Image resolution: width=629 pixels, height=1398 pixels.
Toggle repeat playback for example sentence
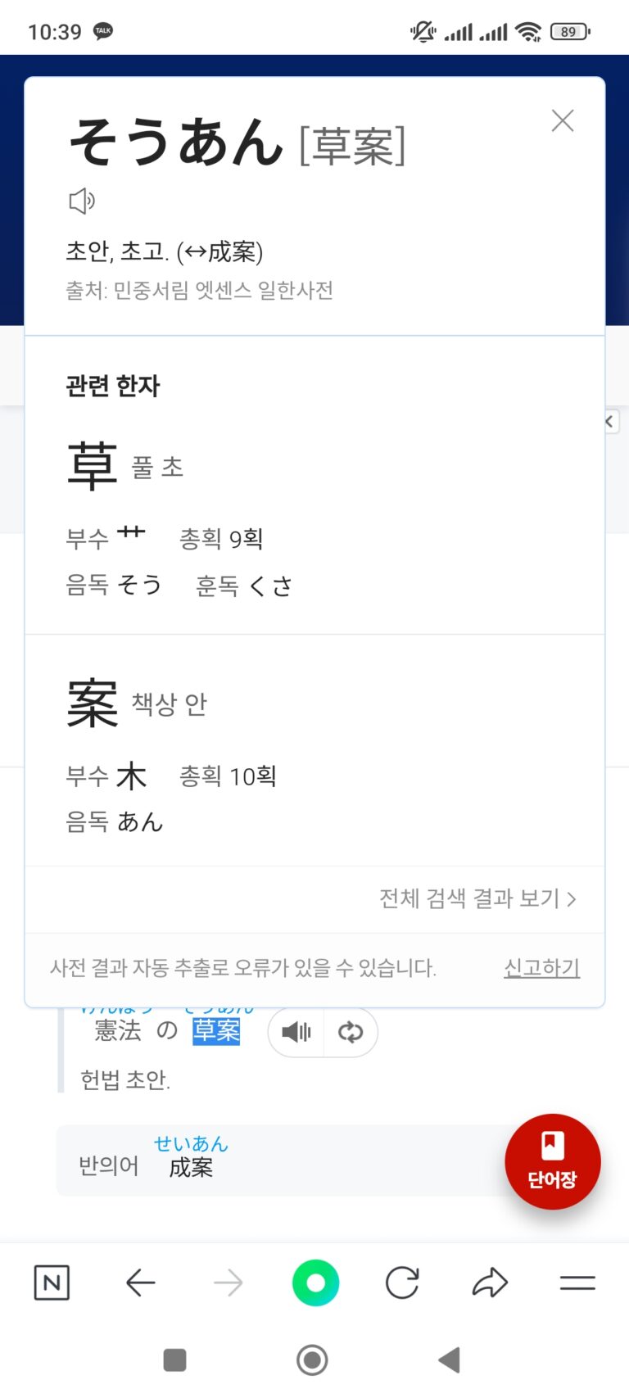pyautogui.click(x=350, y=1032)
